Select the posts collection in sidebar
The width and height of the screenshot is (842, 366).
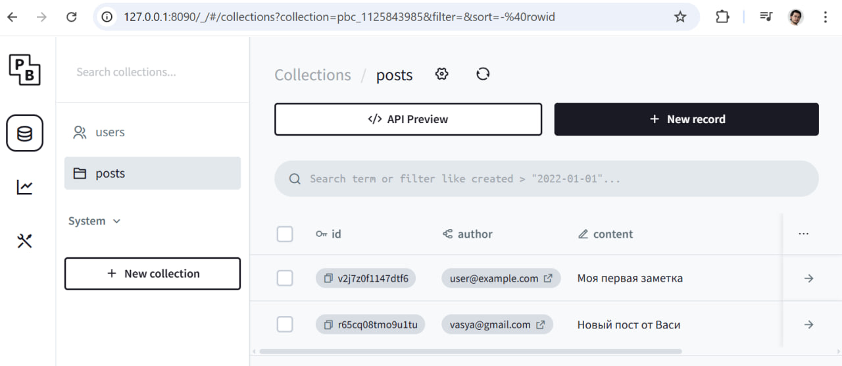pyautogui.click(x=153, y=173)
